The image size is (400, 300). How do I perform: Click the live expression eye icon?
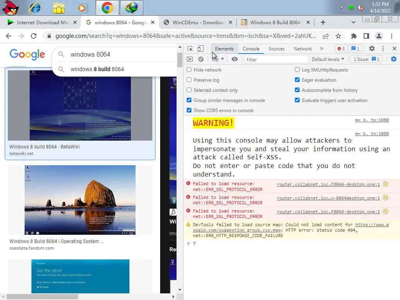[x=235, y=59]
